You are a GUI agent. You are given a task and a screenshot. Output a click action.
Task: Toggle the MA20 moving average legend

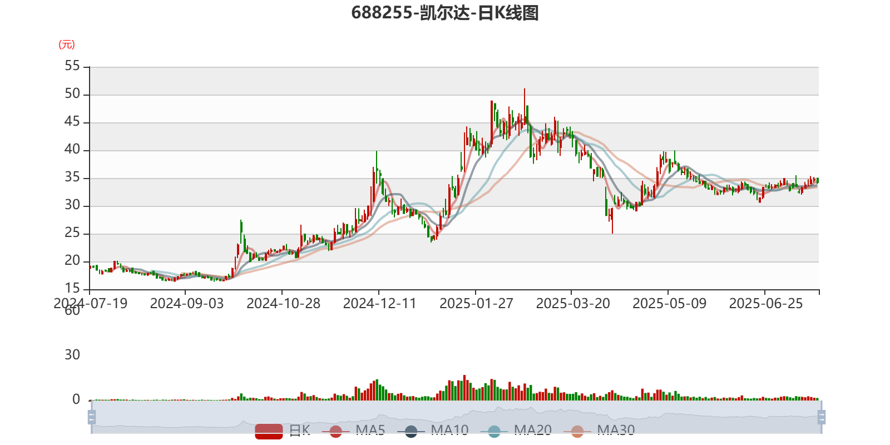click(516, 431)
